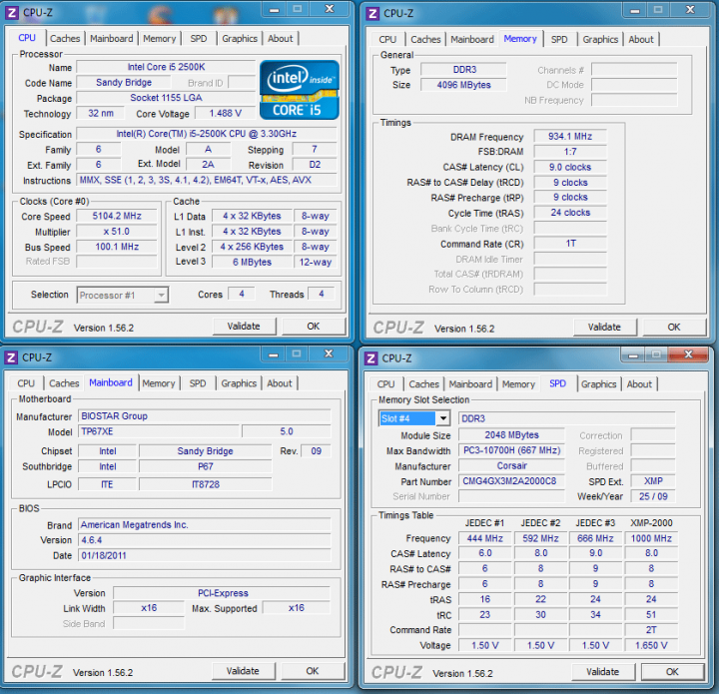Click CPU-Z logo icon in SPD window title bar
This screenshot has height=694, width=719.
(370, 358)
